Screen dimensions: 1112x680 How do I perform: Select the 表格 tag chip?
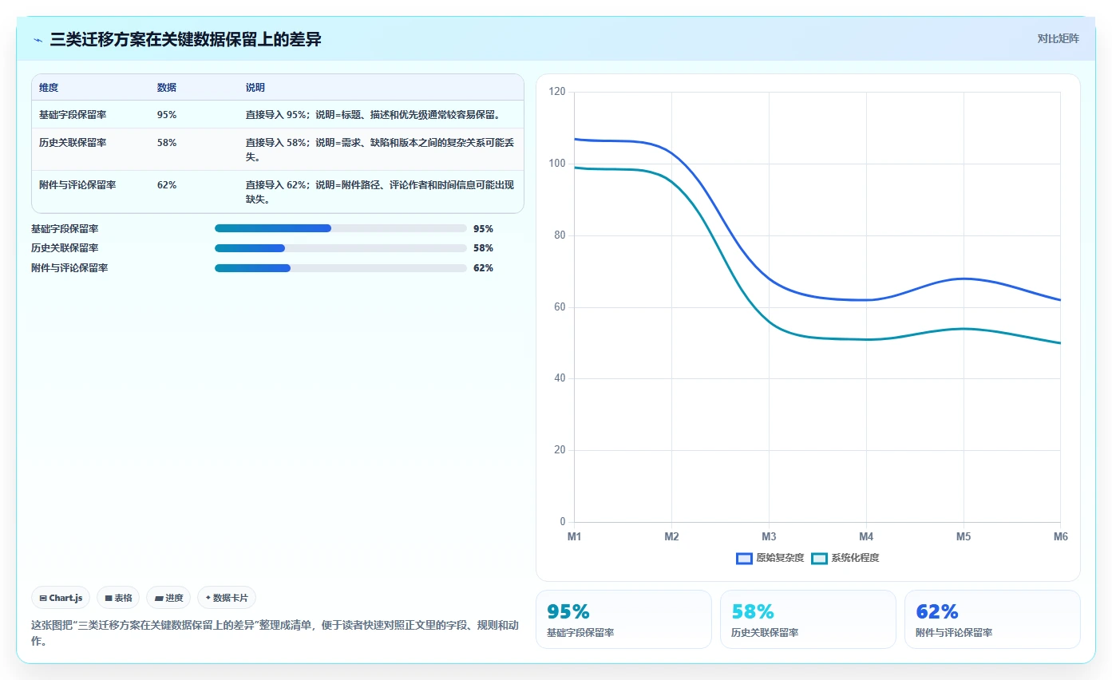(118, 598)
